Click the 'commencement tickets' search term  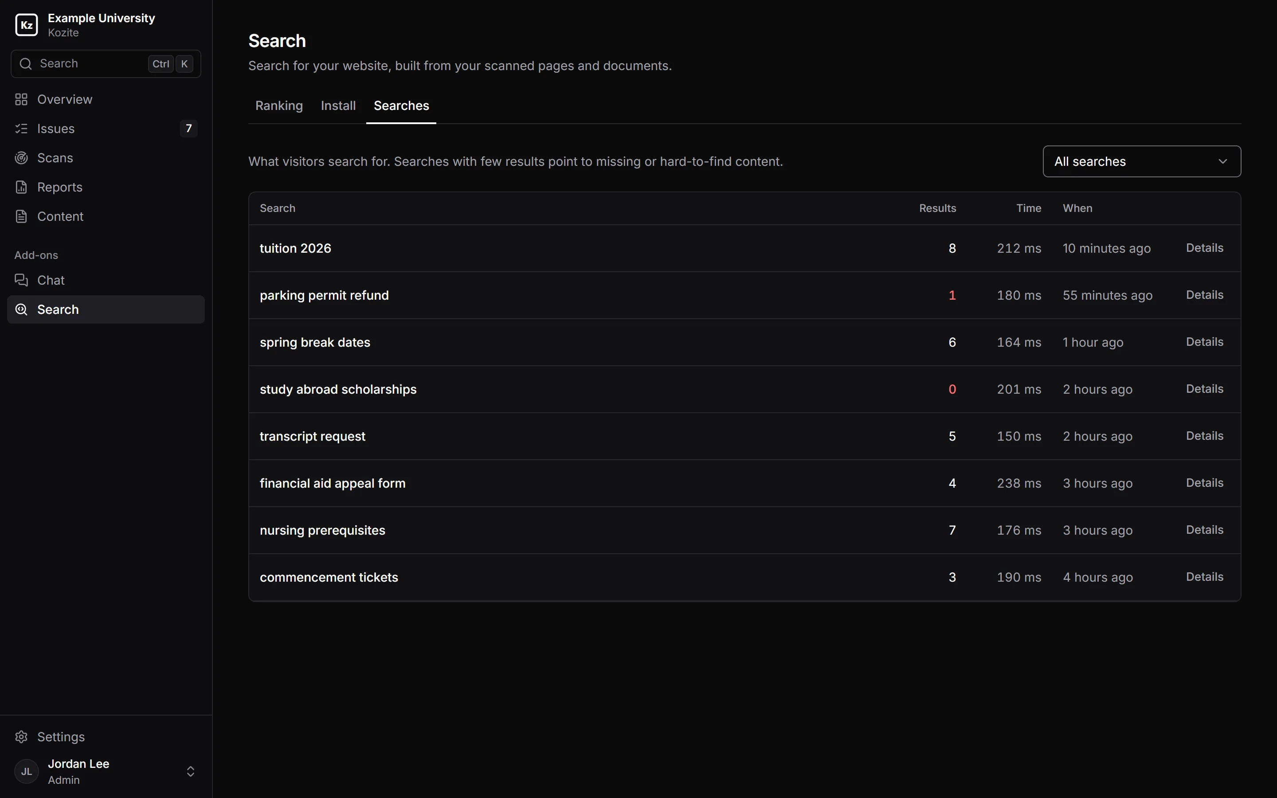329,577
